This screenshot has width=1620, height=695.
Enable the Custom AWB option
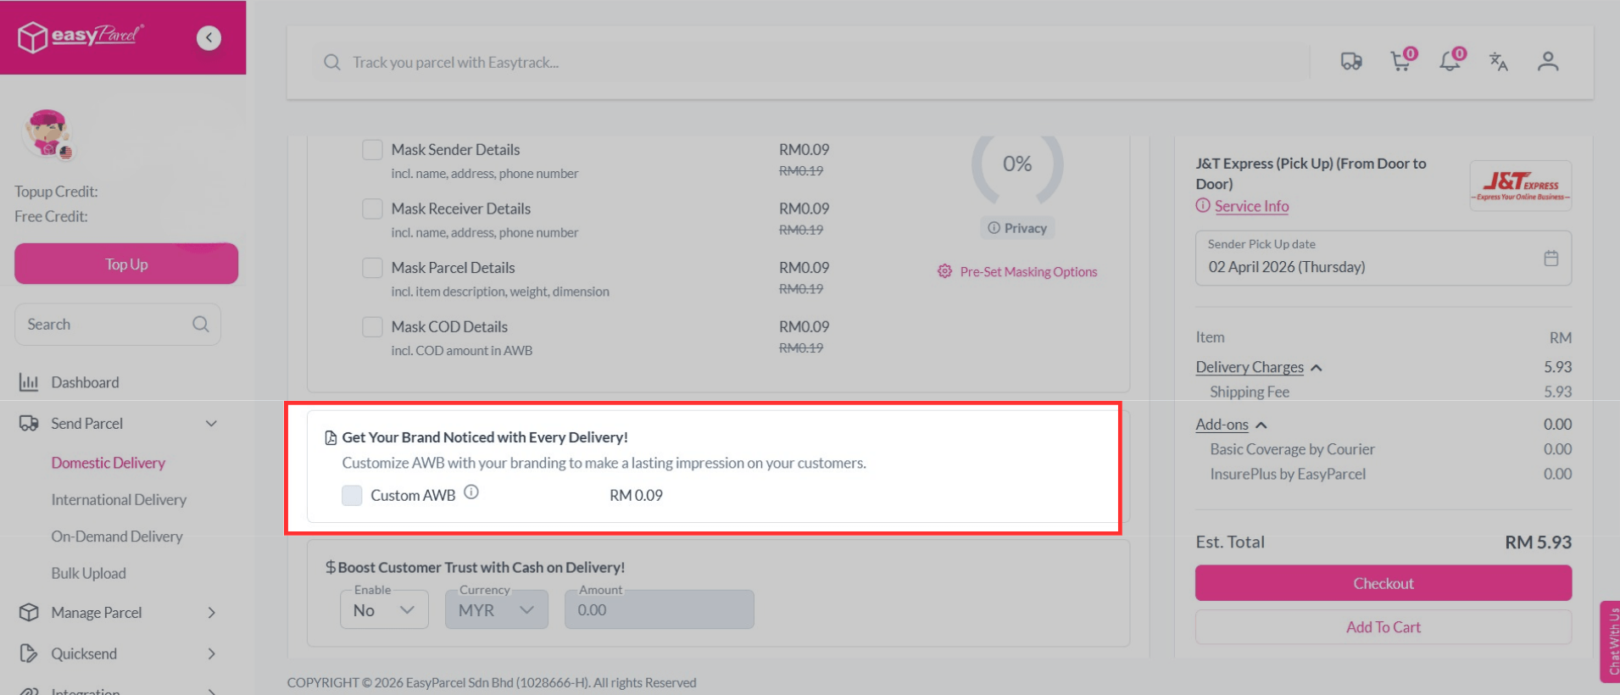point(352,495)
